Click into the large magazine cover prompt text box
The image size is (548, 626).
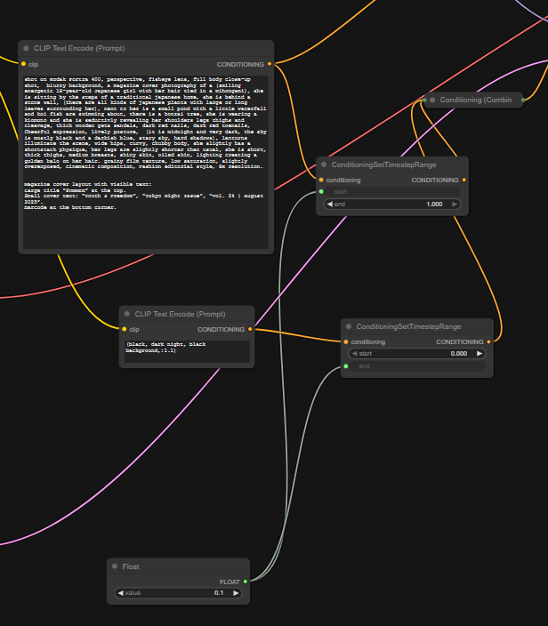(146, 162)
